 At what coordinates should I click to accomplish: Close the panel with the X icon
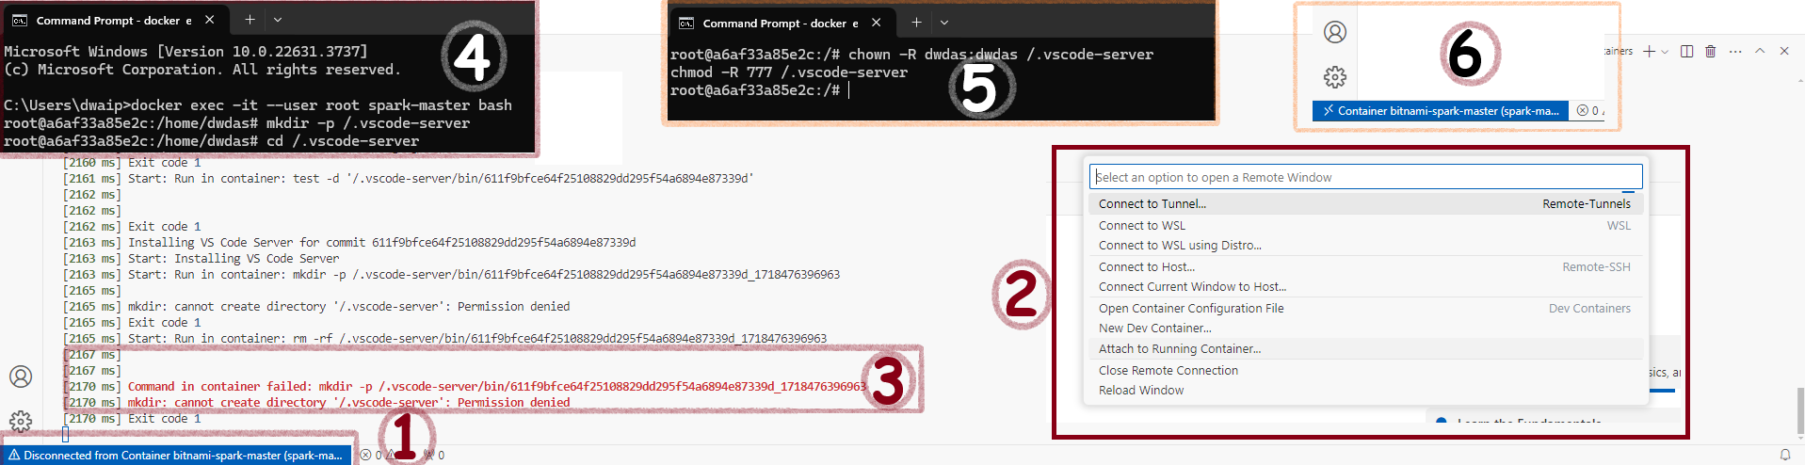pyautogui.click(x=1784, y=51)
